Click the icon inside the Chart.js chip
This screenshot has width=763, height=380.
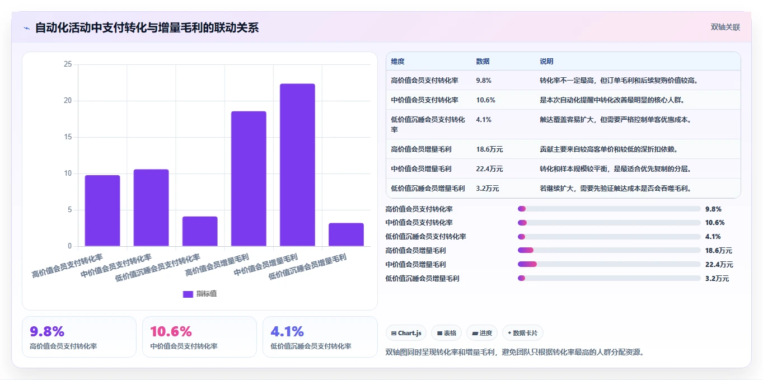tap(394, 333)
